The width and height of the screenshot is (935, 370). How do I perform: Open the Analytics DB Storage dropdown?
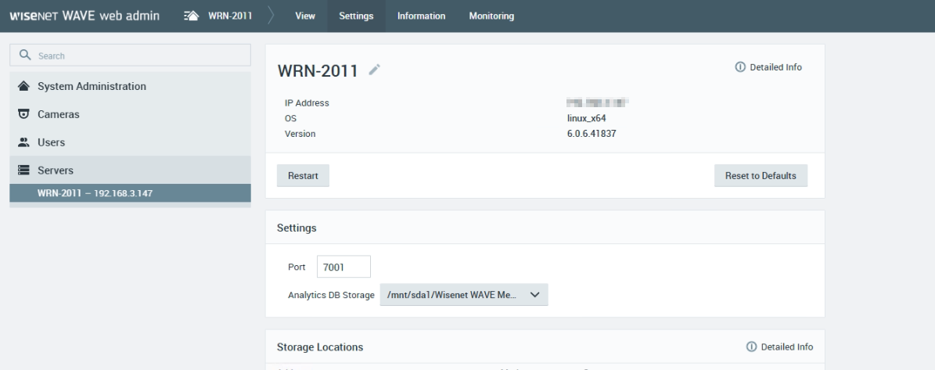pyautogui.click(x=464, y=295)
